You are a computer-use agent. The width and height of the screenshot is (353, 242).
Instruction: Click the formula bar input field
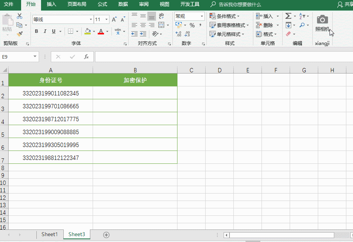(x=224, y=57)
